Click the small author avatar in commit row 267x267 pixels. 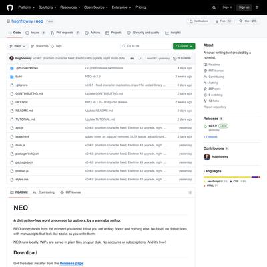tap(12, 58)
